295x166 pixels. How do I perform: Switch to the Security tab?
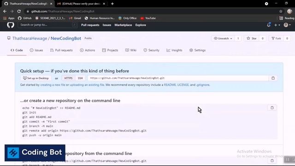[152, 50]
